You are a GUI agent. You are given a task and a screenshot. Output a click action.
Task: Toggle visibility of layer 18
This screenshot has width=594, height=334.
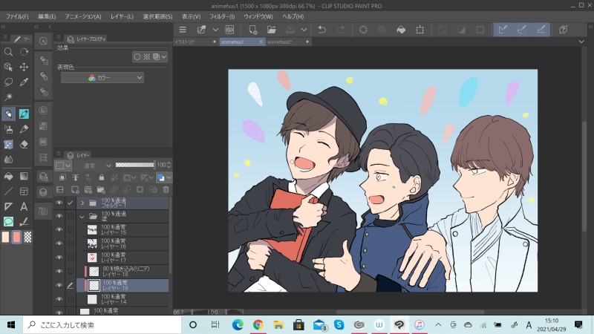(x=59, y=271)
